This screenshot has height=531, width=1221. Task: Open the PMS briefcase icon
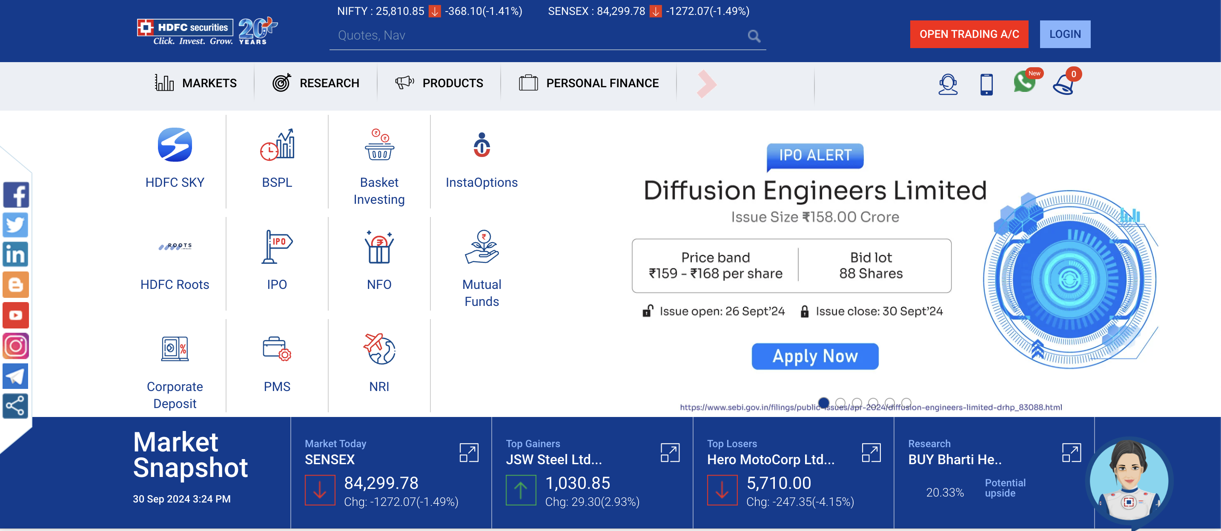click(277, 349)
